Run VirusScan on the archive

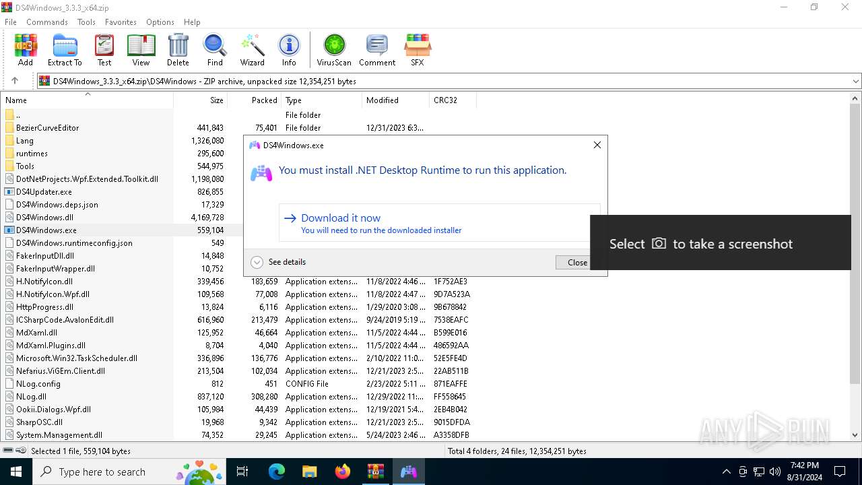click(x=334, y=51)
